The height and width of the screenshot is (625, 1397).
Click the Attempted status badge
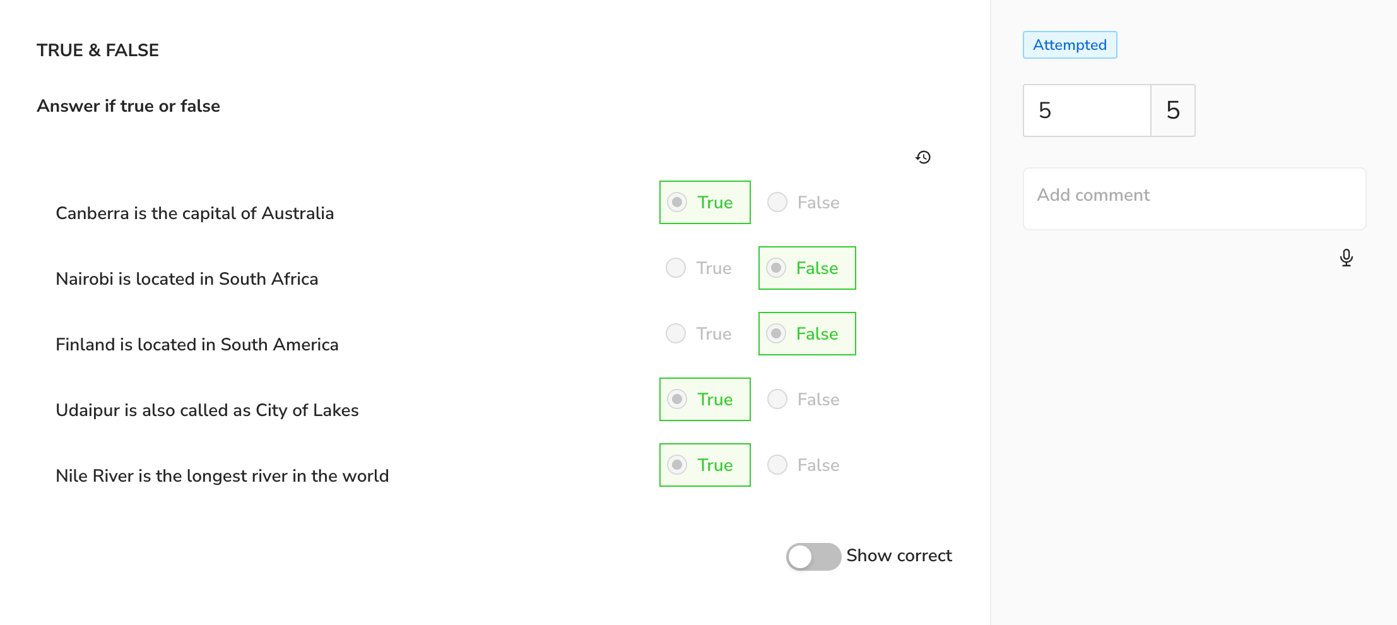1070,45
